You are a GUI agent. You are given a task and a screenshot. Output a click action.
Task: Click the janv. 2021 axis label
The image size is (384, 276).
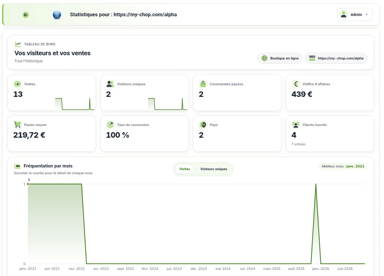click(x=28, y=269)
